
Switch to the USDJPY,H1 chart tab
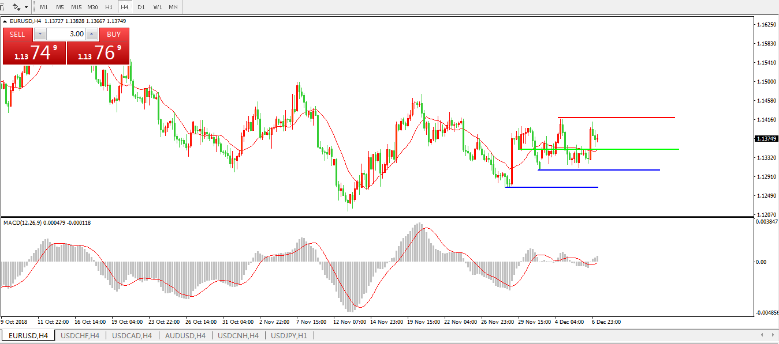pyautogui.click(x=289, y=335)
